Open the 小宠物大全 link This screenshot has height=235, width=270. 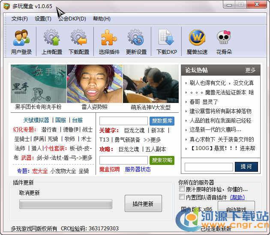63,171
